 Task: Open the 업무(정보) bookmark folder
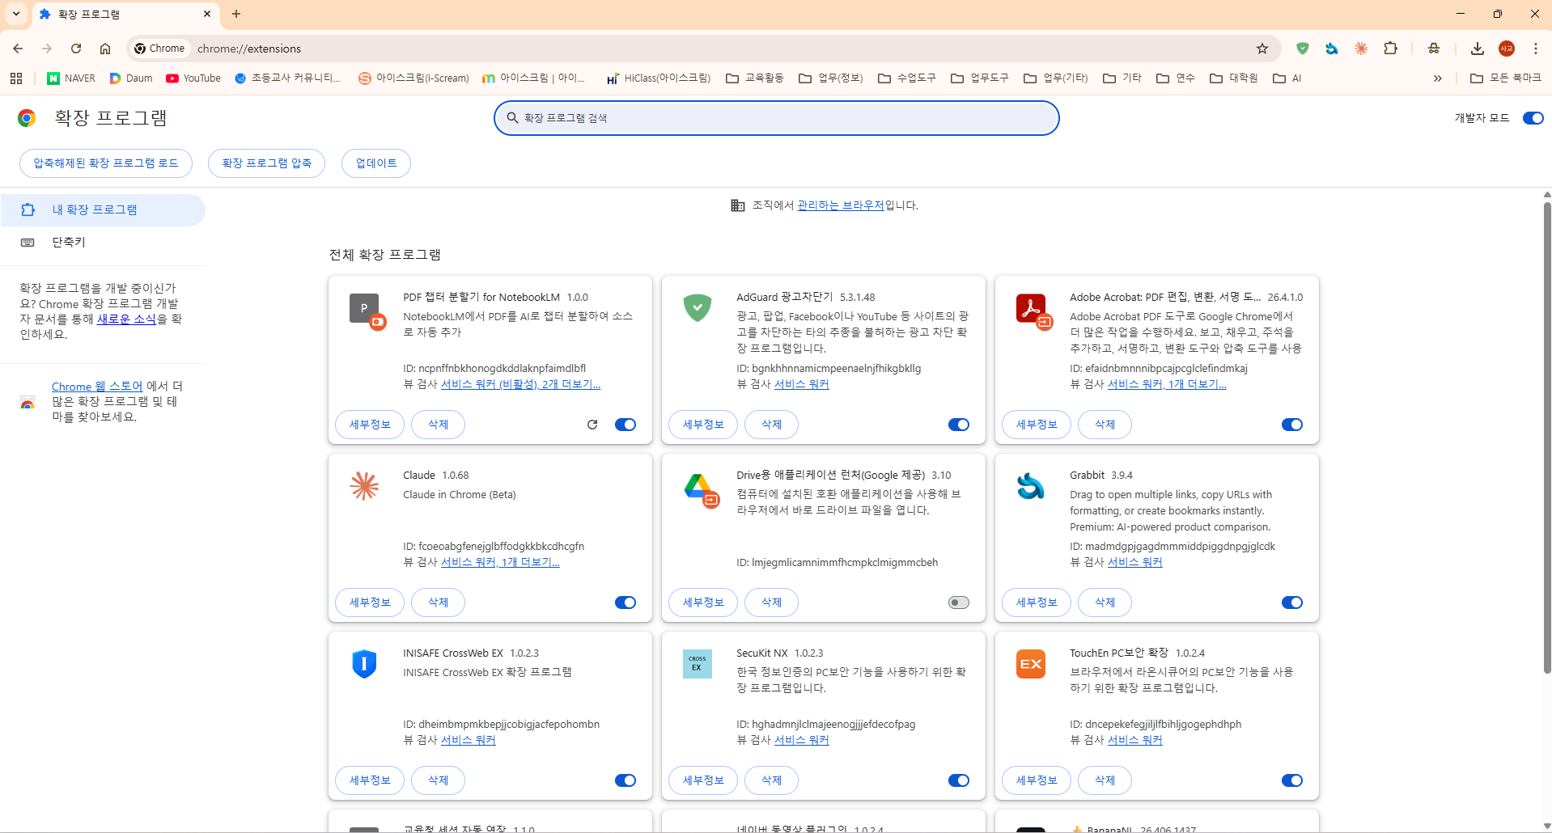click(x=831, y=78)
